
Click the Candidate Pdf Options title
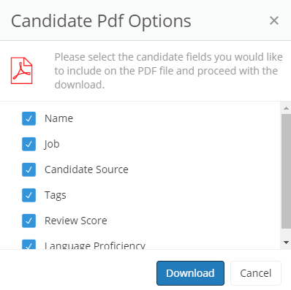[101, 21]
